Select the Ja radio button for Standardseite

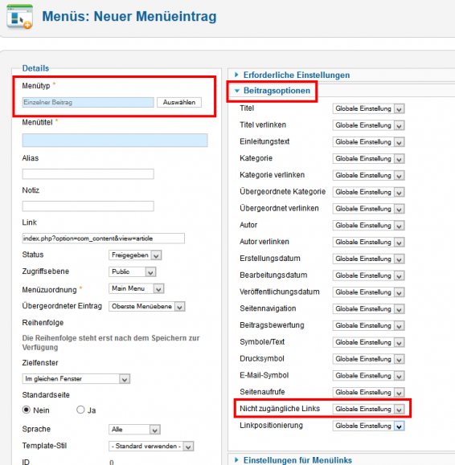coord(80,410)
